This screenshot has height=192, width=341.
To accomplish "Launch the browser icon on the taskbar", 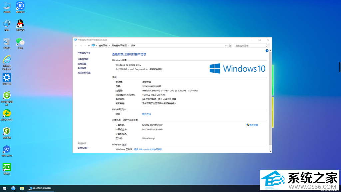I will [x=13, y=188].
